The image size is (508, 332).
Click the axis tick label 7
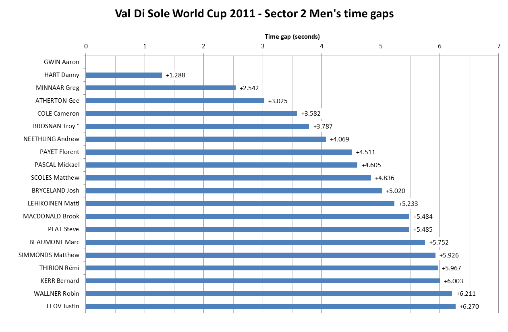(499, 46)
